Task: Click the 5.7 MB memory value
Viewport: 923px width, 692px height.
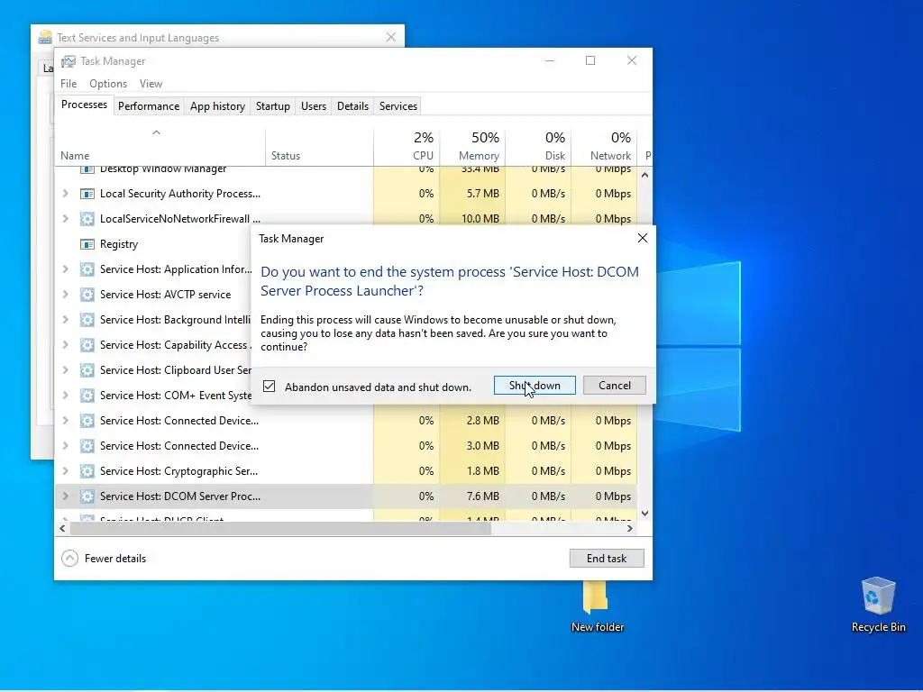Action: 483,194
